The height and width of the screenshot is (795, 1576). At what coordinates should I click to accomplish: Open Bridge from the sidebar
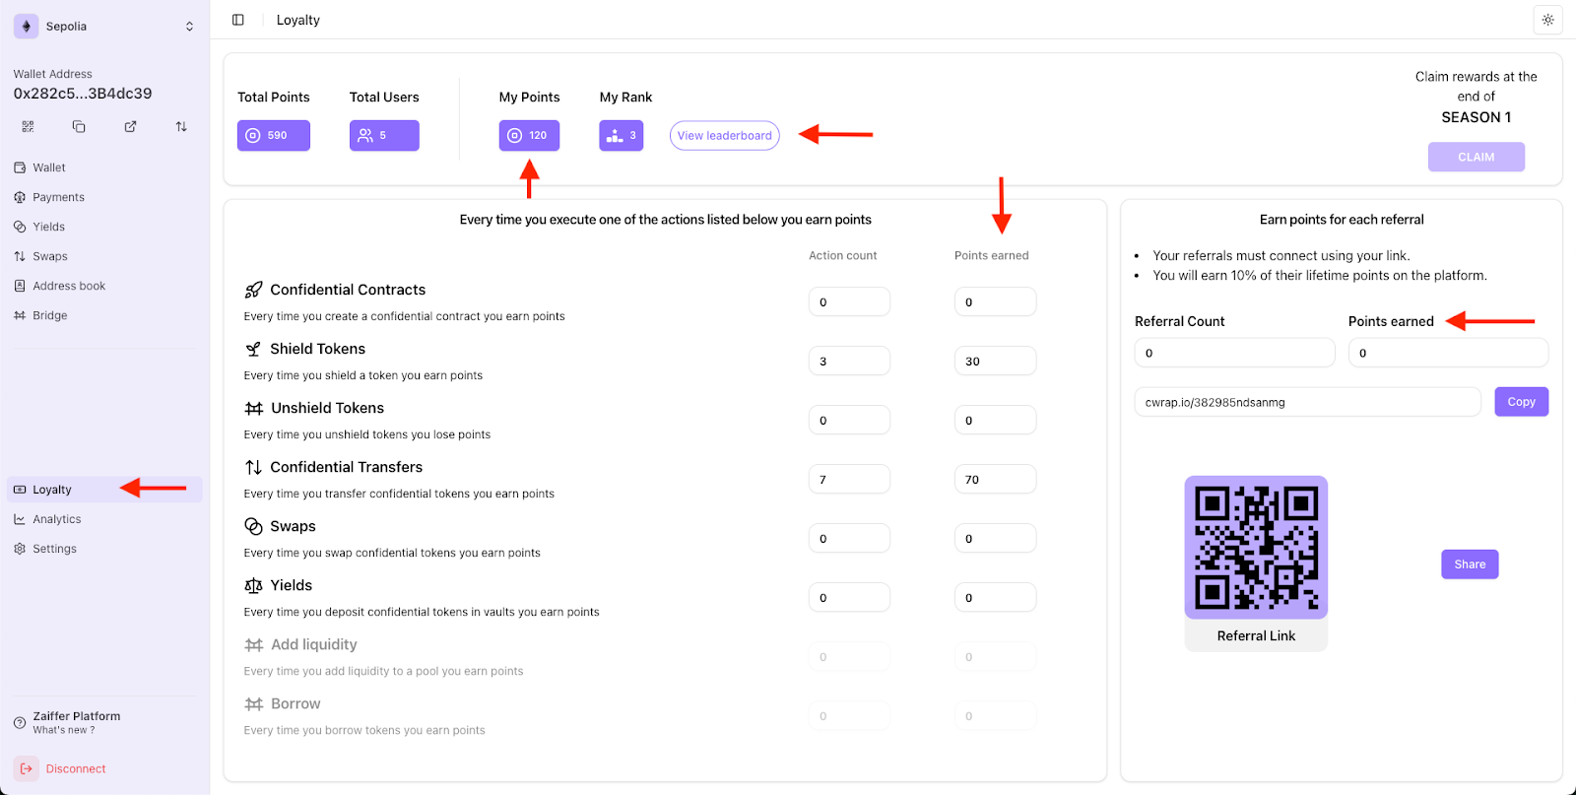click(x=104, y=315)
